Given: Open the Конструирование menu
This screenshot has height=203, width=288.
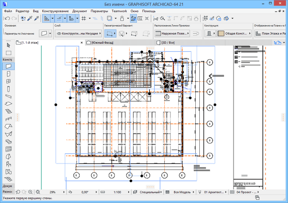Looking at the screenshot, I should (54, 10).
